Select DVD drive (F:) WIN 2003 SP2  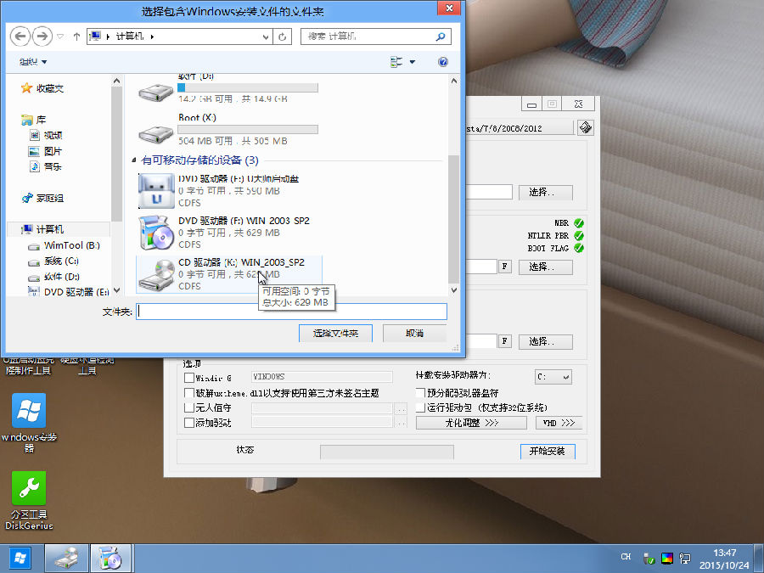229,233
